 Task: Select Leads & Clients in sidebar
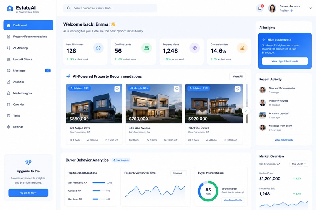click(x=28, y=59)
